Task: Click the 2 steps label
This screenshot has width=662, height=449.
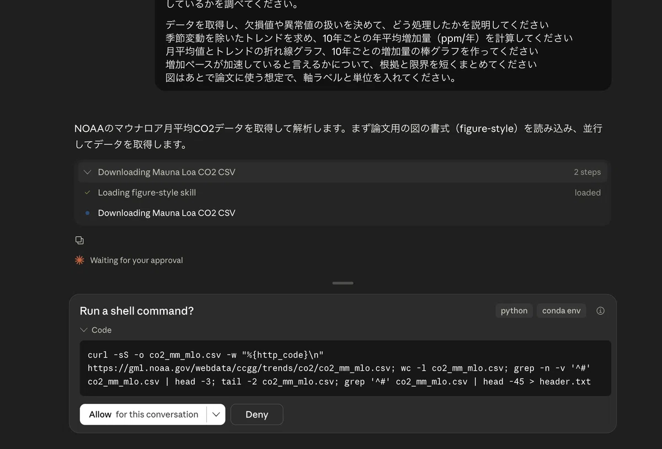Action: (x=587, y=172)
